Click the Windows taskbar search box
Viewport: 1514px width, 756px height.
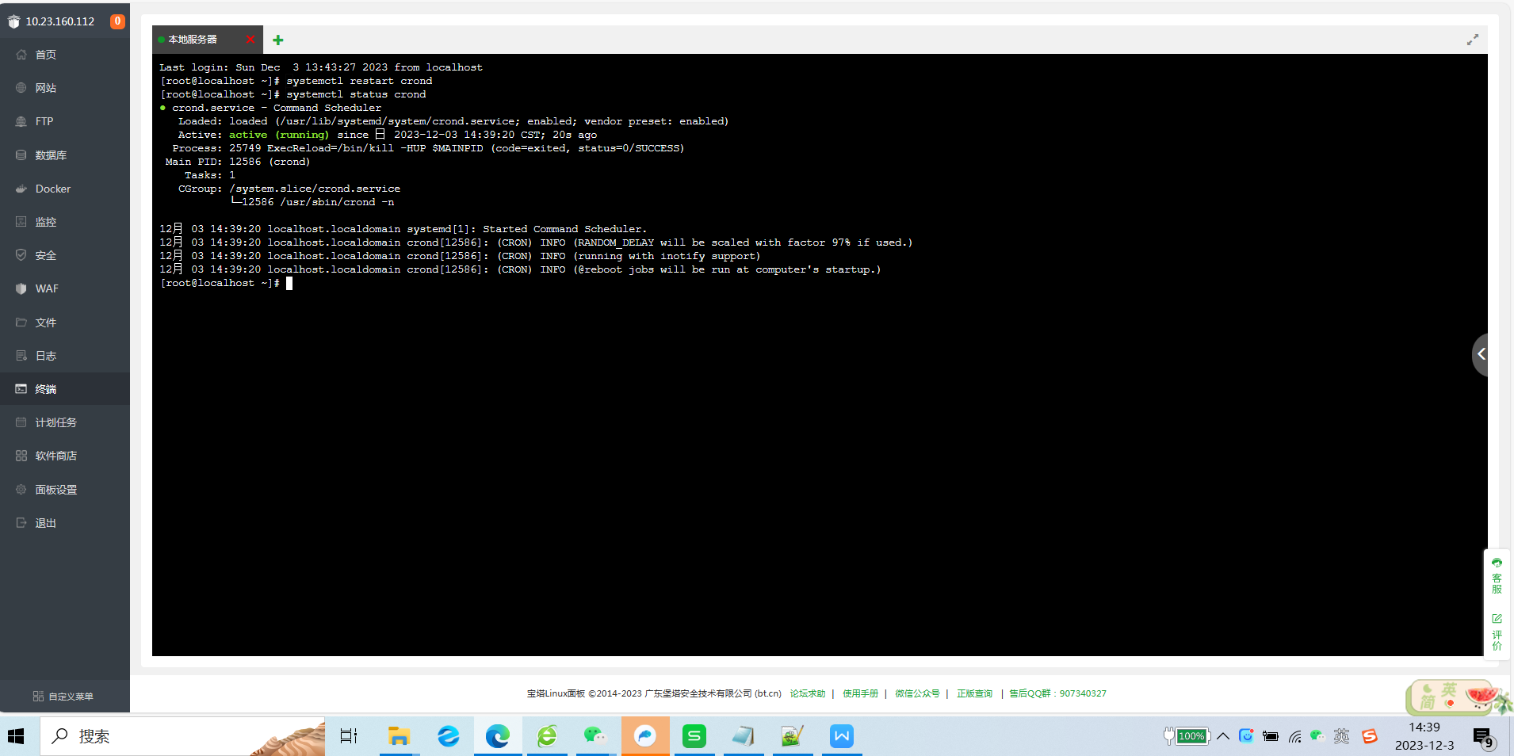(182, 736)
